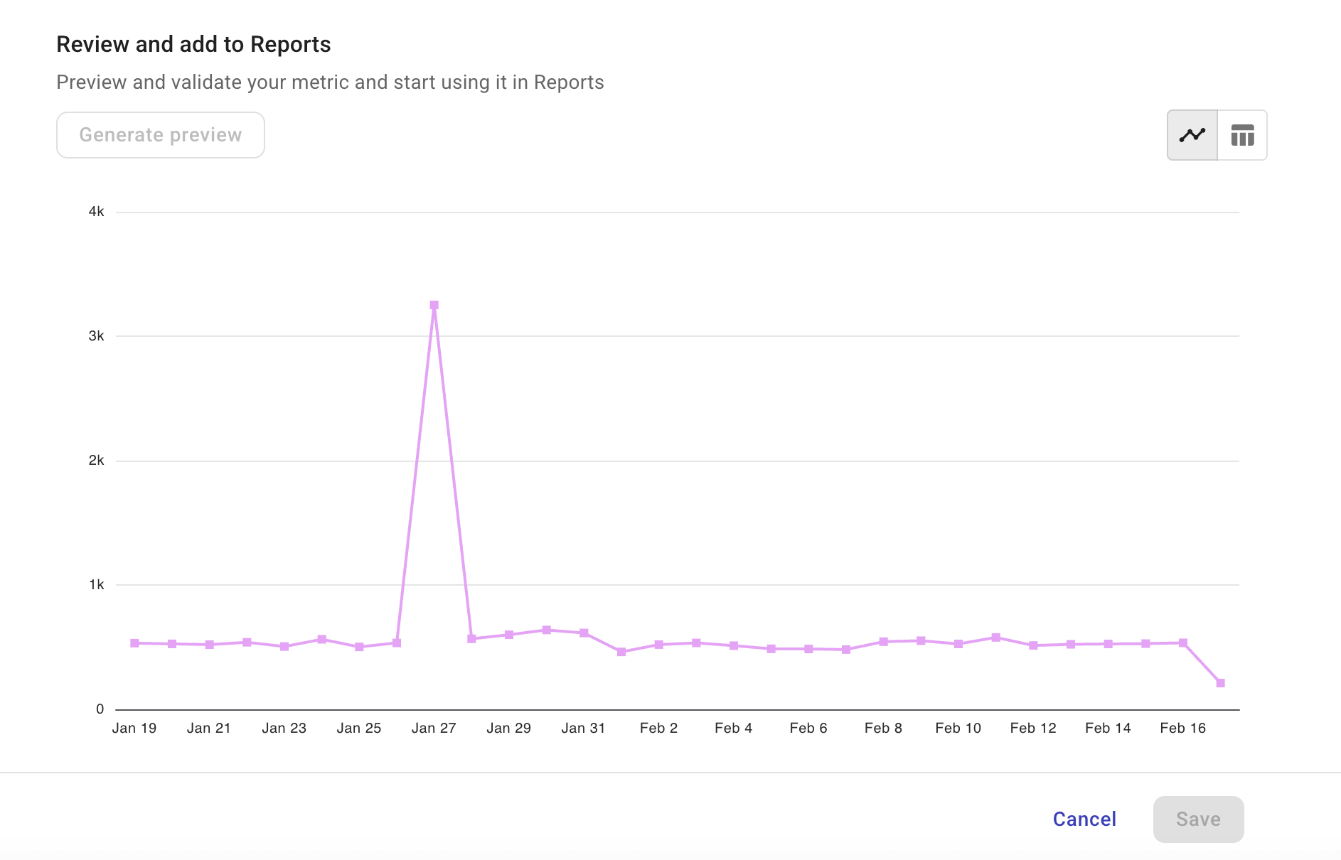Click the Cancel link

click(1084, 819)
